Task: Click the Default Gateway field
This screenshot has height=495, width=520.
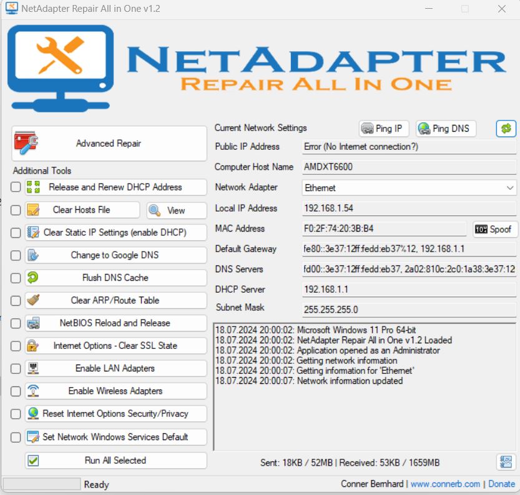Action: tap(409, 249)
